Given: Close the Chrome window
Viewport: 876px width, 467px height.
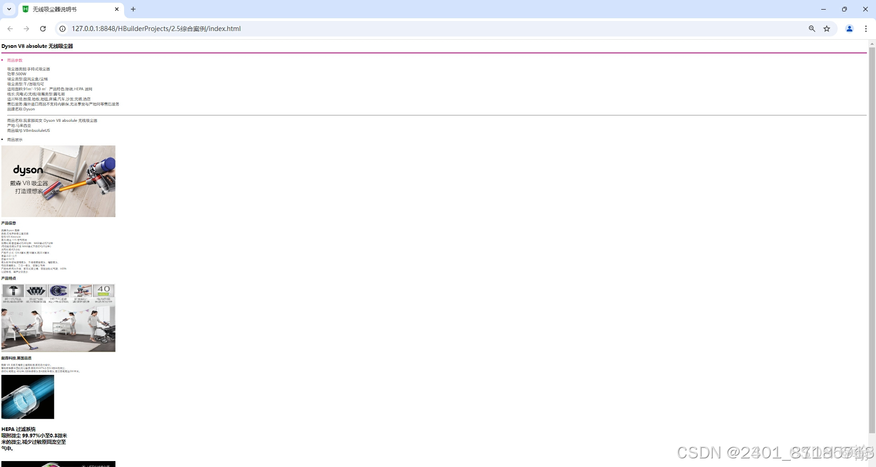Looking at the screenshot, I should point(866,9).
